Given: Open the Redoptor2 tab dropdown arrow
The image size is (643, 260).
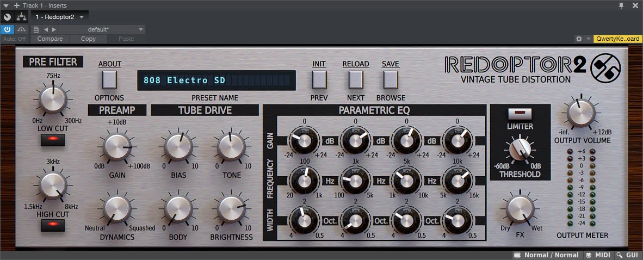Looking at the screenshot, I should (82, 17).
